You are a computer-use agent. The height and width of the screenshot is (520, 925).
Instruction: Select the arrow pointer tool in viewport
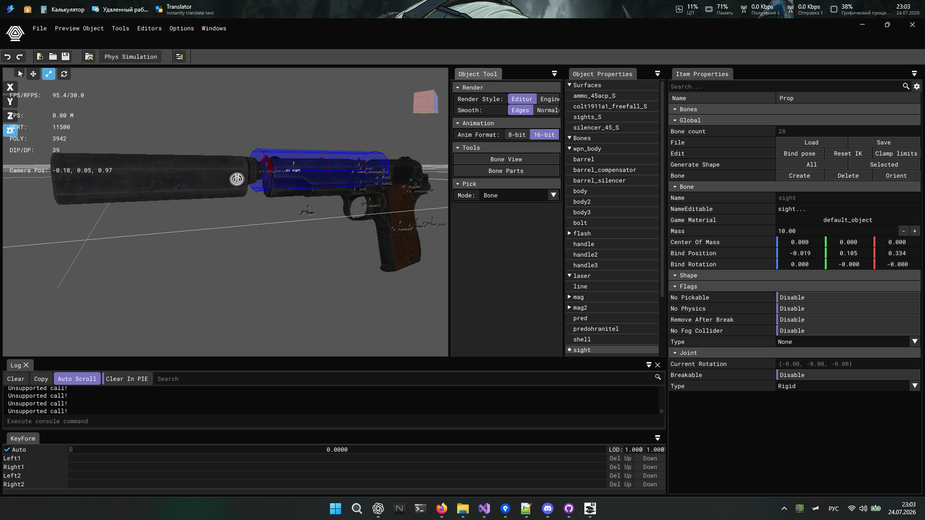pyautogui.click(x=20, y=74)
